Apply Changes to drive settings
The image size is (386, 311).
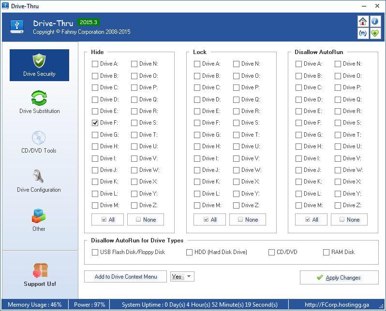(339, 278)
